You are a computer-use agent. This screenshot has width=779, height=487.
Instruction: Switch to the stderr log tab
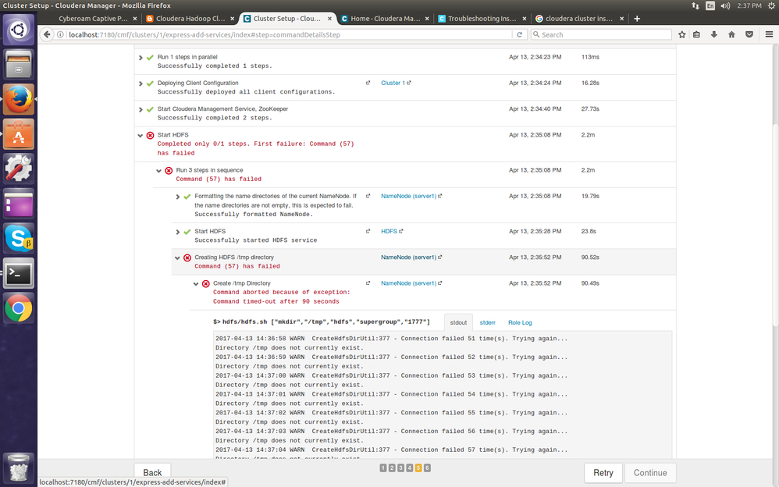(x=487, y=322)
